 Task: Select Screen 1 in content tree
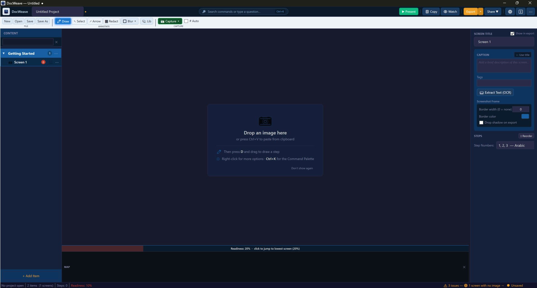coord(31,62)
